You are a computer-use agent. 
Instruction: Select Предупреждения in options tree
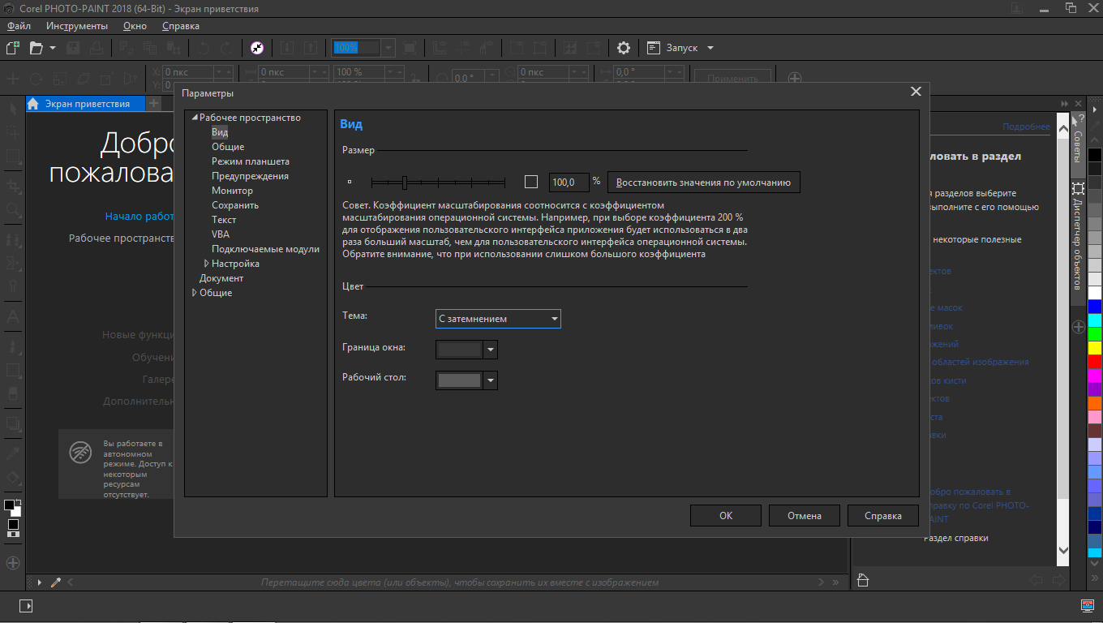click(250, 176)
